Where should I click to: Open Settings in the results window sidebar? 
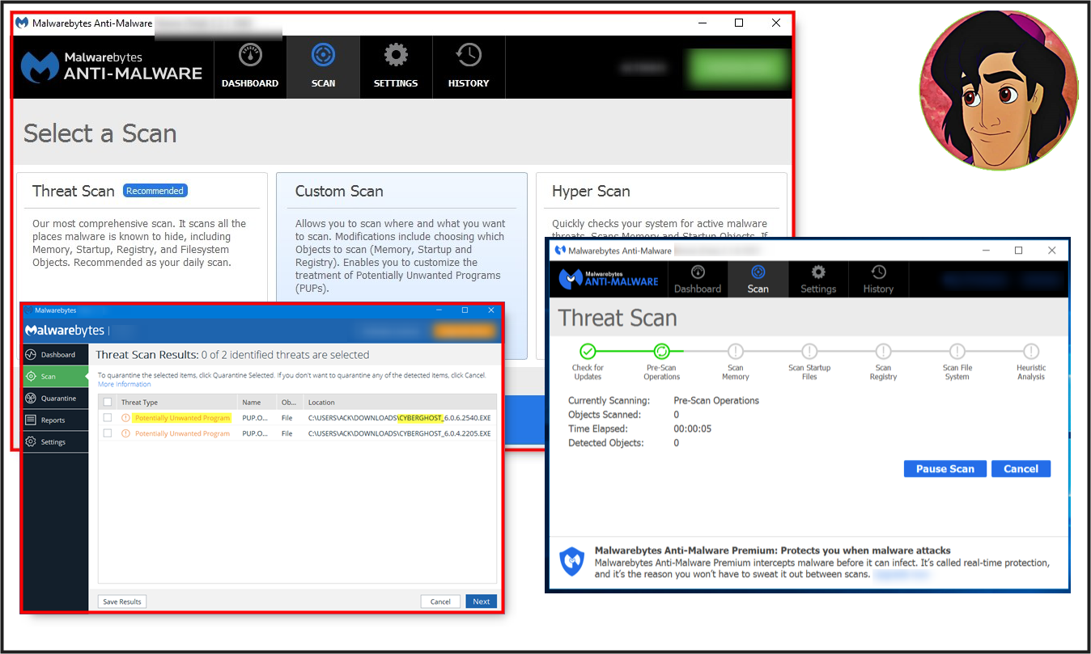[x=56, y=442]
